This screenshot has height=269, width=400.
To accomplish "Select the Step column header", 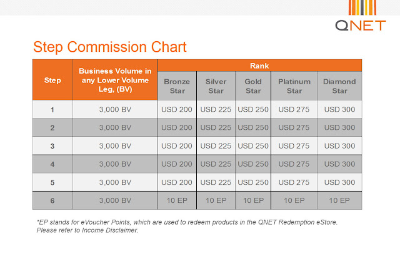I will (52, 81).
